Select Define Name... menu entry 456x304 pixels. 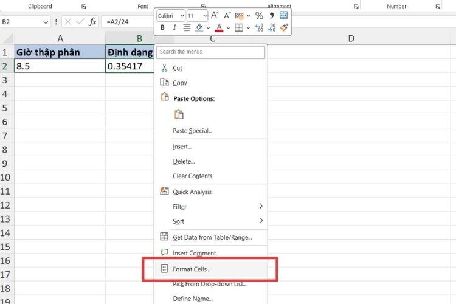(210, 298)
